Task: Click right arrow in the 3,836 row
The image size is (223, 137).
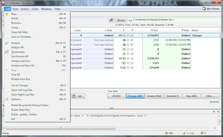Action: click(132, 45)
